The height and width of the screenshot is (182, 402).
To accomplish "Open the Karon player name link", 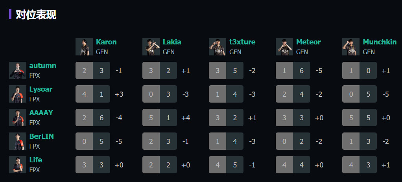I will (x=106, y=42).
